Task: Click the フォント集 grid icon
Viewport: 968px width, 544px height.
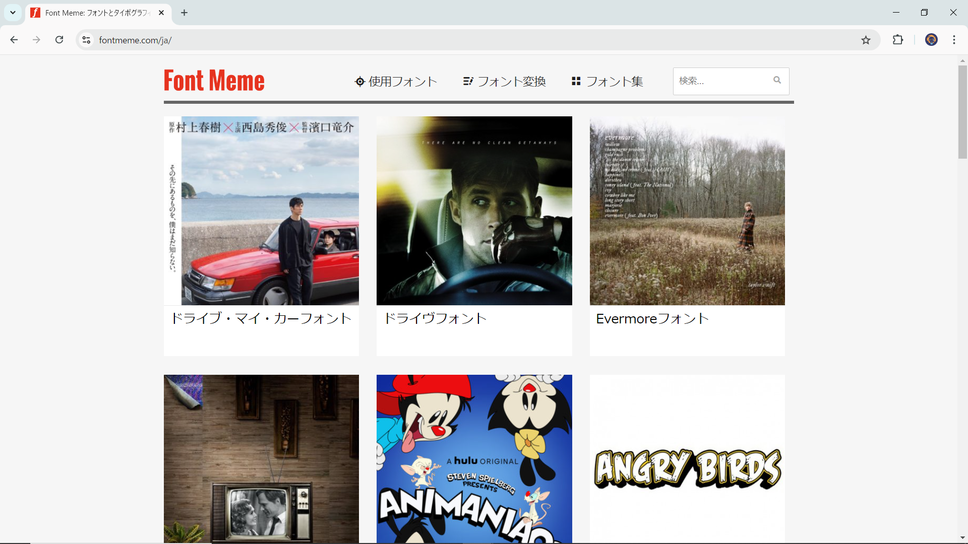Action: [x=576, y=81]
